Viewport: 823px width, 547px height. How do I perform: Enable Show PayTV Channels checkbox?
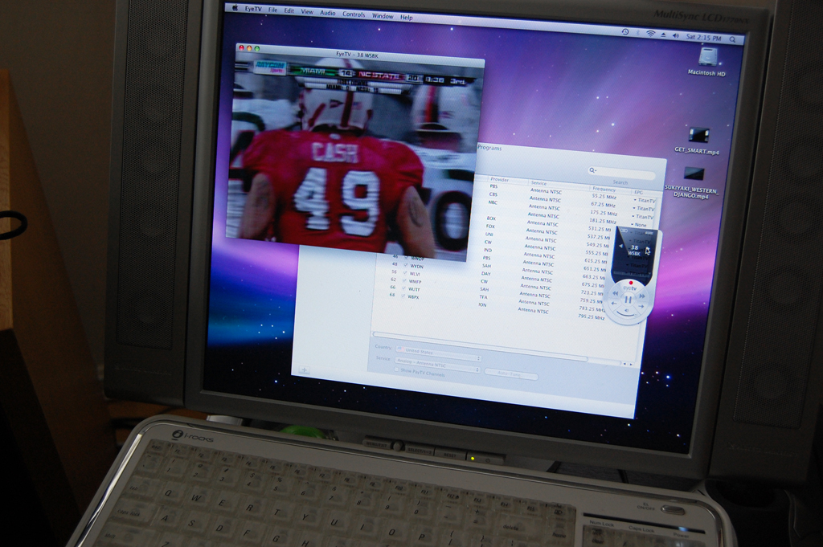pos(396,369)
